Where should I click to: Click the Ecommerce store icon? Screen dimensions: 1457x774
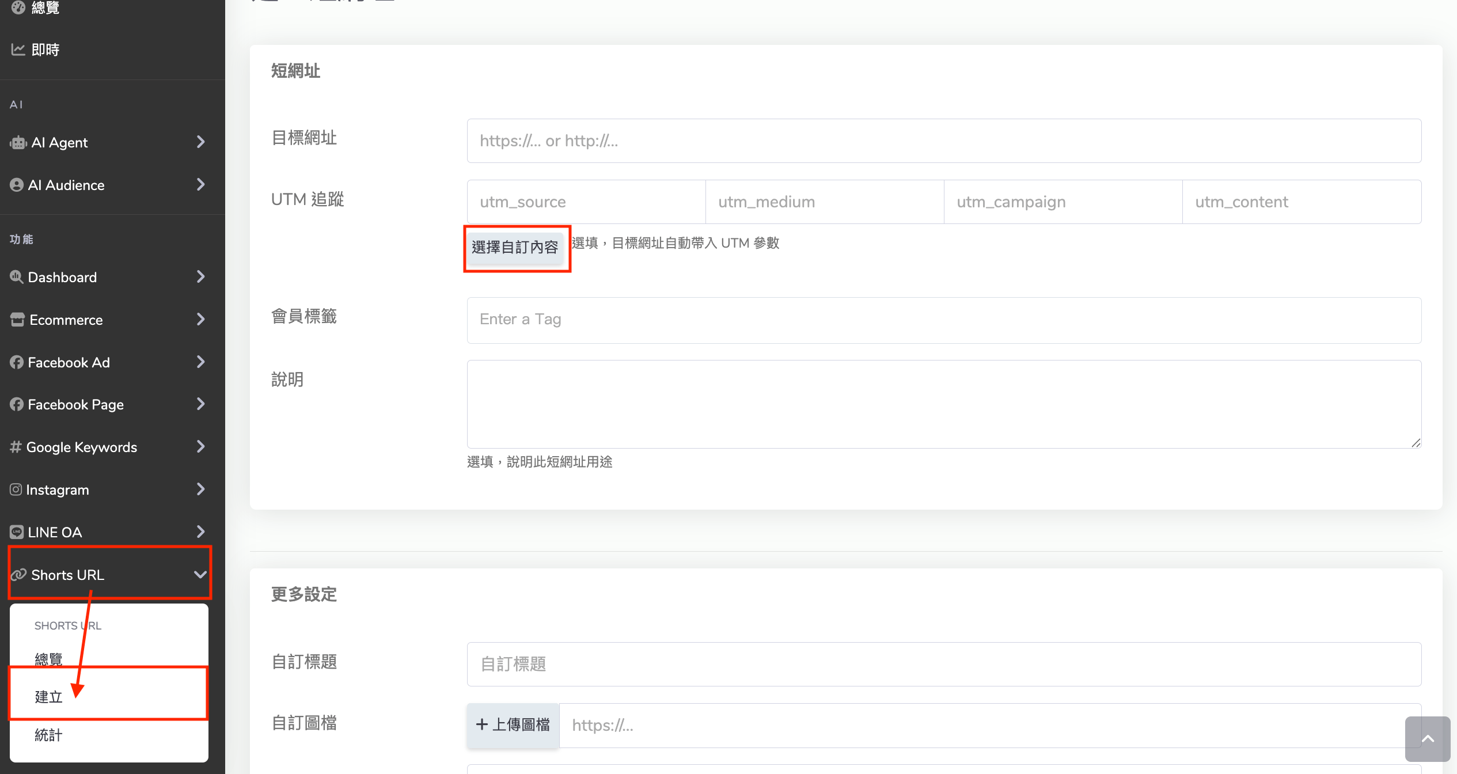click(x=18, y=320)
